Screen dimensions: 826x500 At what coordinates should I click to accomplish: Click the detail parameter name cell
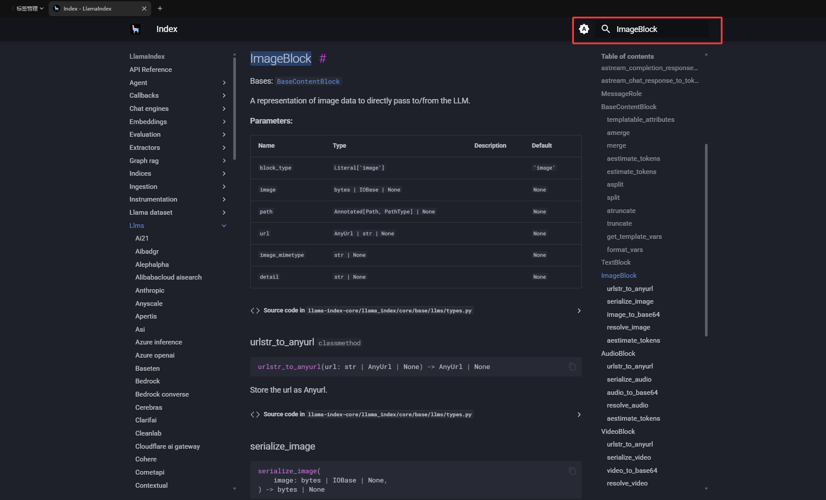pyautogui.click(x=269, y=277)
